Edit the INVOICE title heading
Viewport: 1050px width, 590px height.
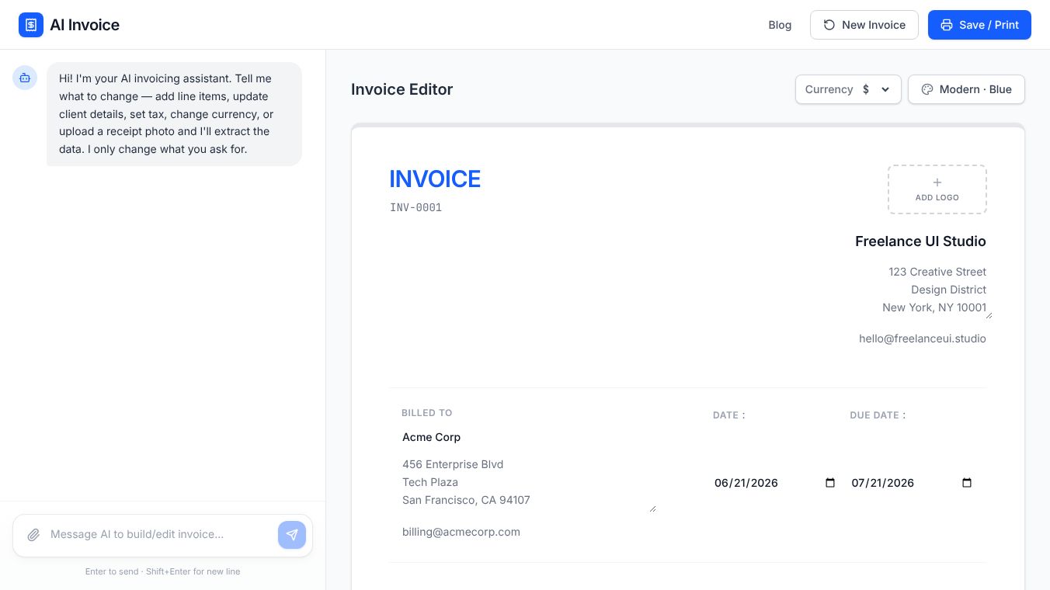[435, 179]
